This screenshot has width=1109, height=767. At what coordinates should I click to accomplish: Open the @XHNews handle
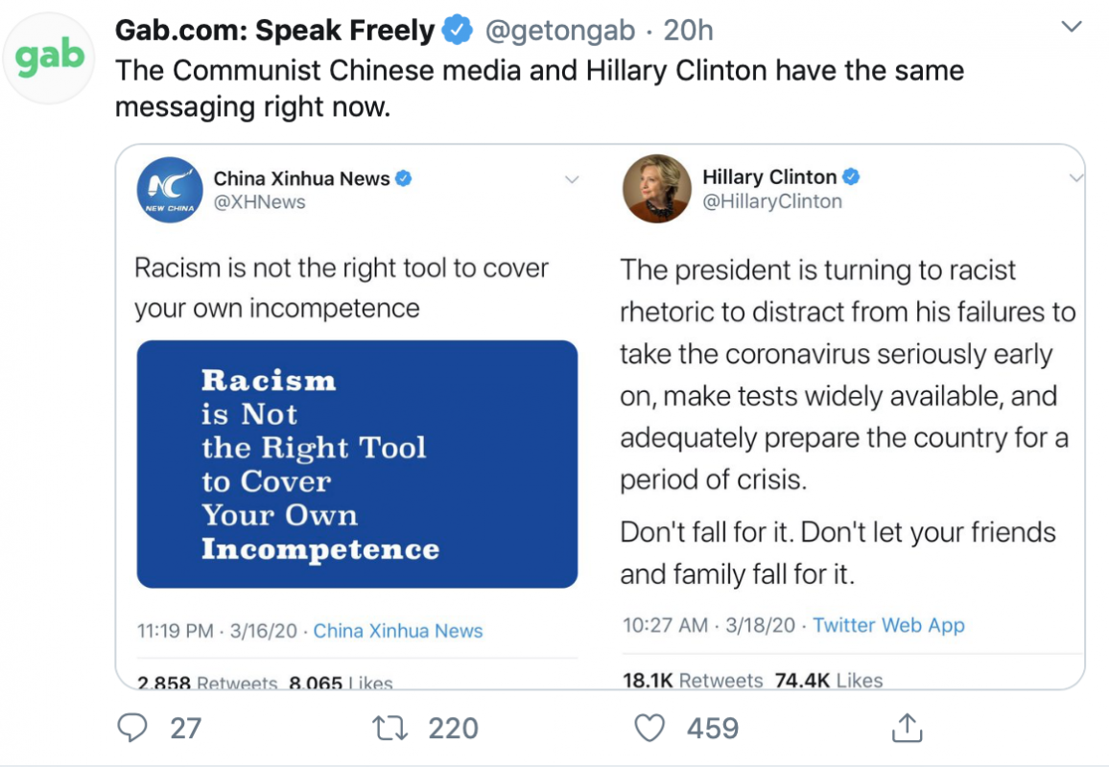coord(260,202)
